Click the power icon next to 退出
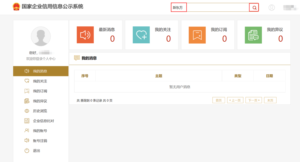Viewport: 300px width, 162px height. pos(27,151)
